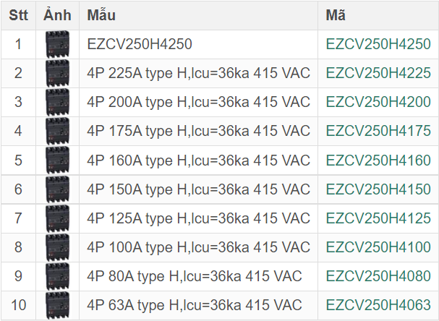The height and width of the screenshot is (321, 439).
Task: Click the Mẫu column header
Action: [x=101, y=15]
